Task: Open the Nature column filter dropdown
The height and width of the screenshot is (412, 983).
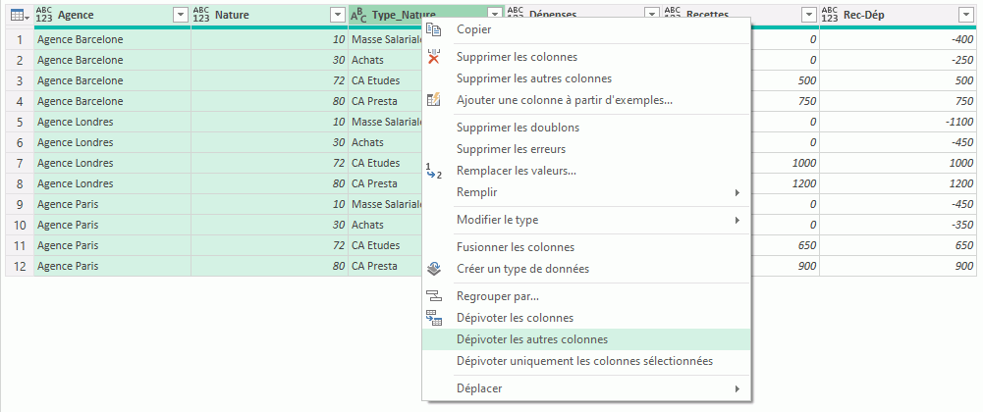Action: pyautogui.click(x=337, y=15)
